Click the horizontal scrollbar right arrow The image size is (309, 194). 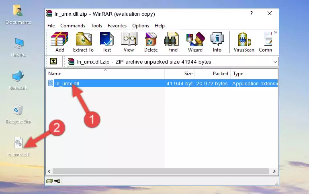[274, 171]
